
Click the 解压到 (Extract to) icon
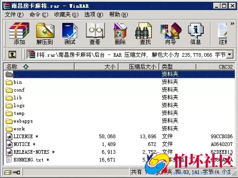(45, 33)
